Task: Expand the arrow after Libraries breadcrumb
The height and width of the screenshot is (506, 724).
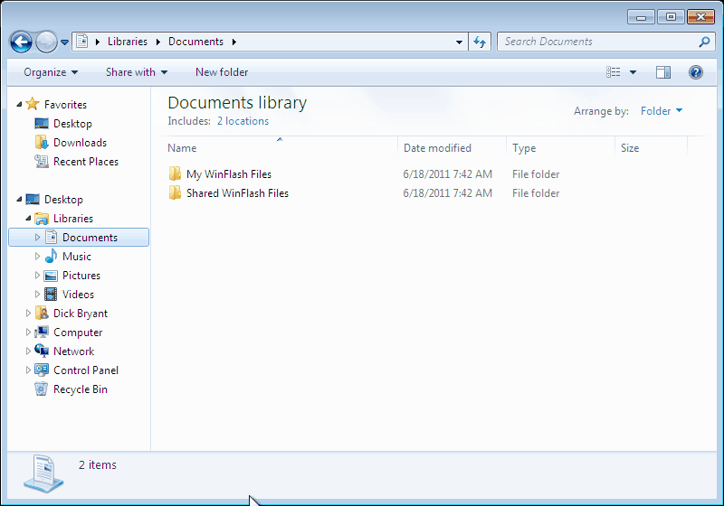Action: 157,42
